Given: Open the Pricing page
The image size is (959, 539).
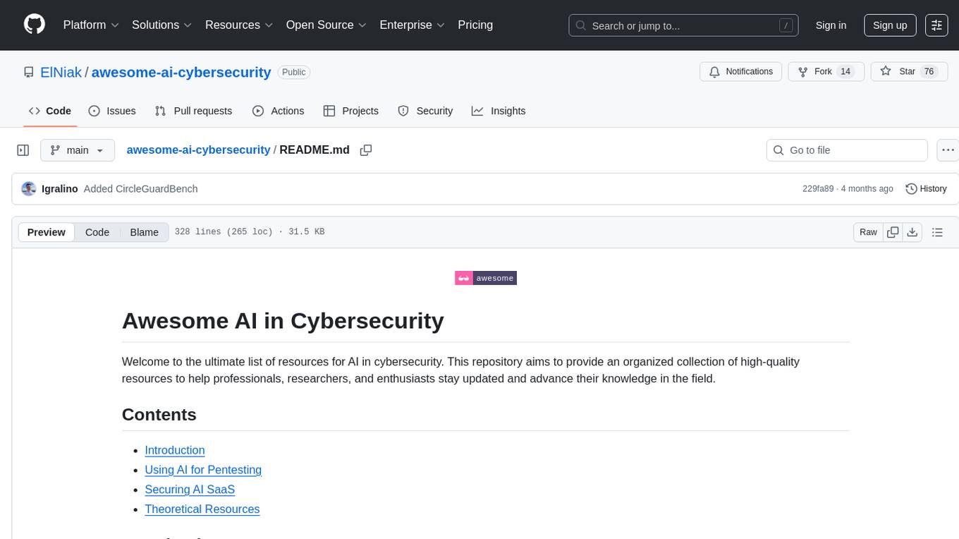Looking at the screenshot, I should (x=475, y=25).
